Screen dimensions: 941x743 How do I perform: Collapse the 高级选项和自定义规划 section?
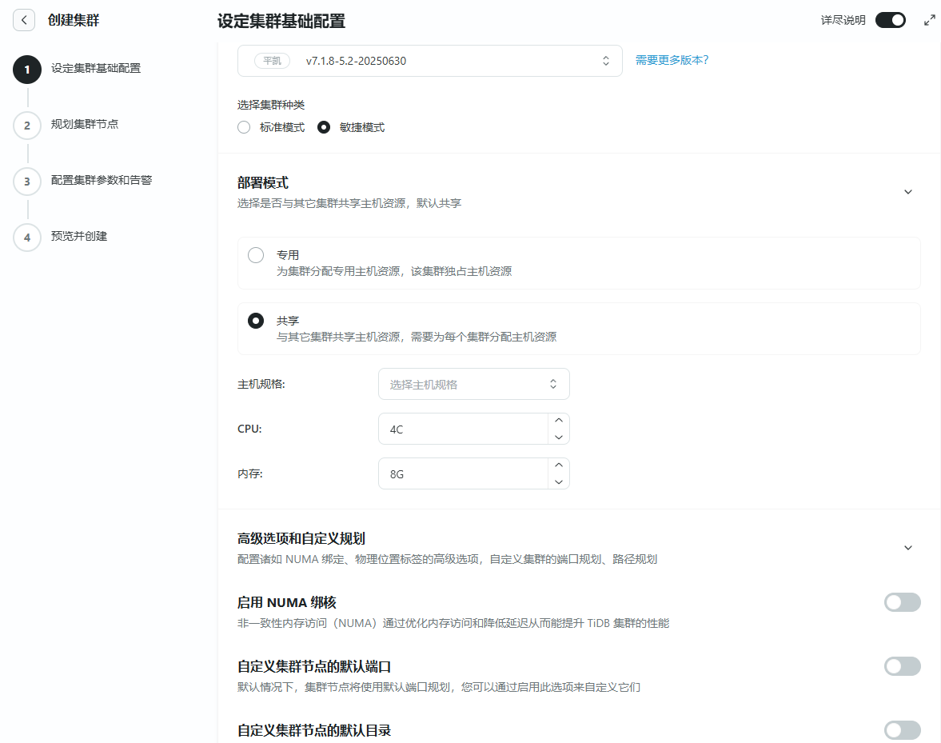907,548
